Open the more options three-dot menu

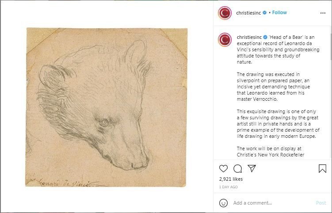[323, 13]
